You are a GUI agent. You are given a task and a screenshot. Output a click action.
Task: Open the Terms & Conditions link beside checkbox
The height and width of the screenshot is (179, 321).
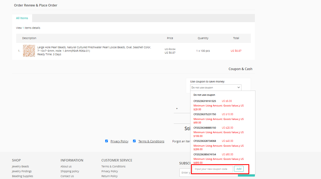tap(151, 141)
